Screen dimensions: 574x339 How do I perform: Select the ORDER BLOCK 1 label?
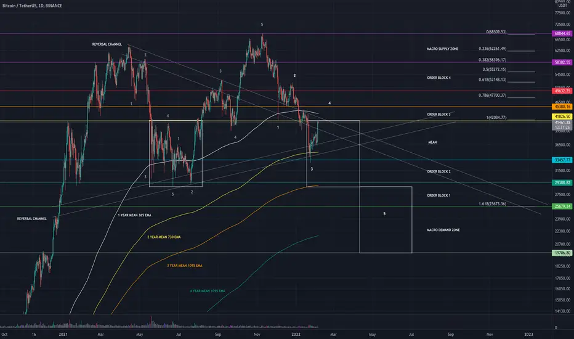pos(439,195)
